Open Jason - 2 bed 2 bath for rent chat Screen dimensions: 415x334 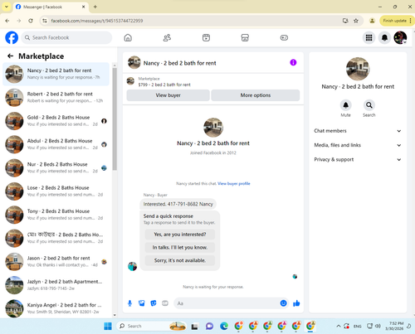point(56,262)
